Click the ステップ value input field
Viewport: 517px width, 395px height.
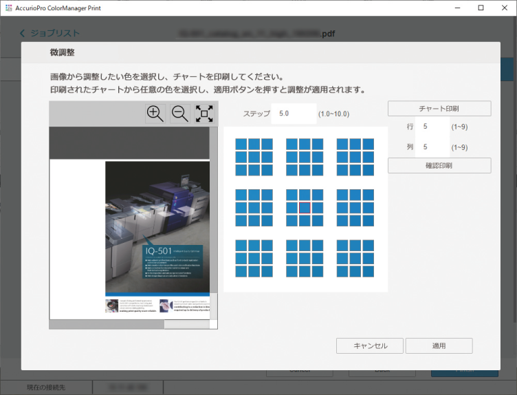tap(294, 113)
